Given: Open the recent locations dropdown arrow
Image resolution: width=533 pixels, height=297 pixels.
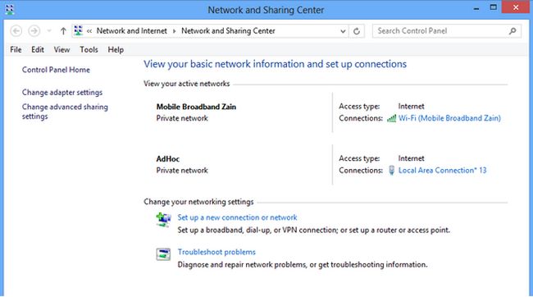Looking at the screenshot, I should tap(49, 31).
